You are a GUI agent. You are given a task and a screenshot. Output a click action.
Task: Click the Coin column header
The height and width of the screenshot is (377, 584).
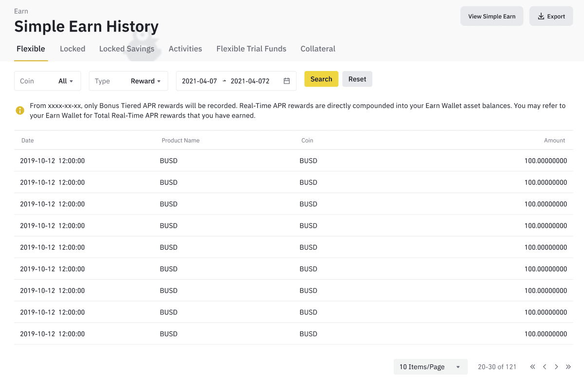[307, 140]
